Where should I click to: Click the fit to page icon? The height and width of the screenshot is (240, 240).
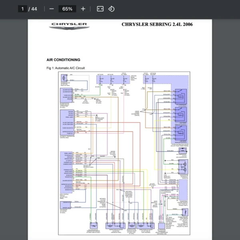100,9
